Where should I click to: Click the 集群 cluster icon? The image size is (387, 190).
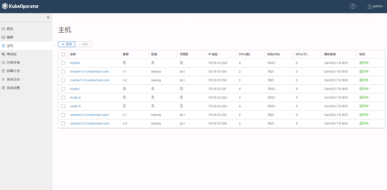point(3,38)
